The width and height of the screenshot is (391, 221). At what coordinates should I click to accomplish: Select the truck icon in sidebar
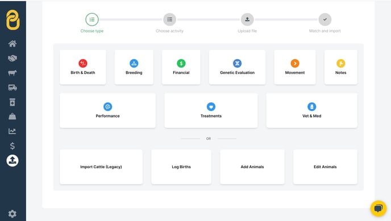tap(13, 87)
